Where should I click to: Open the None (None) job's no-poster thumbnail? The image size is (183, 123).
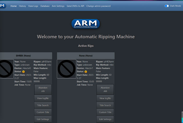click(x=66, y=69)
